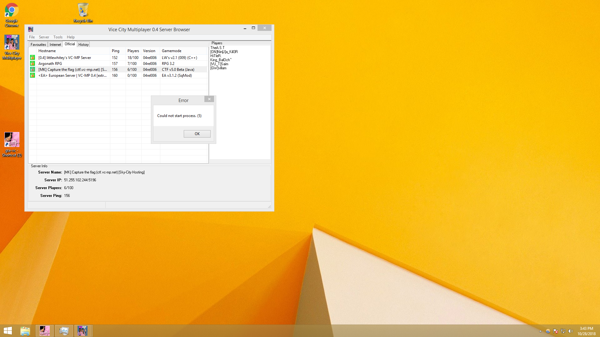This screenshot has height=337, width=600.
Task: Open the volume speaker tray icon
Action: click(571, 331)
